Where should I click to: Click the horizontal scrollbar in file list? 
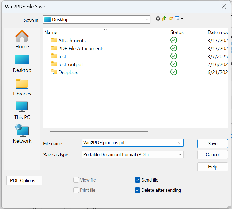coord(99,131)
